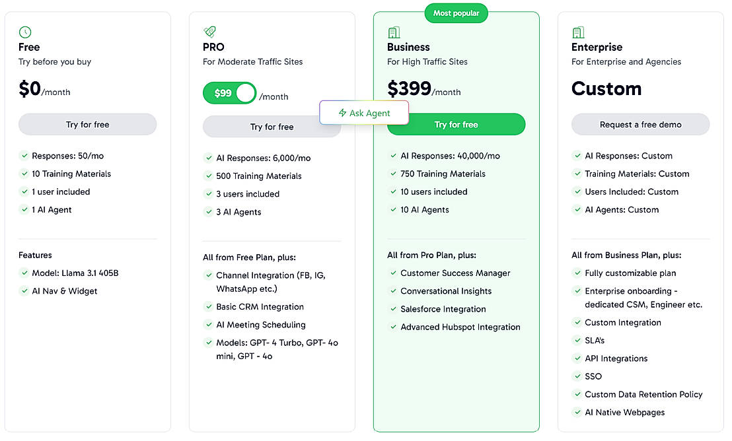This screenshot has height=441, width=732.
Task: Click Request a free demo button
Action: coord(640,124)
